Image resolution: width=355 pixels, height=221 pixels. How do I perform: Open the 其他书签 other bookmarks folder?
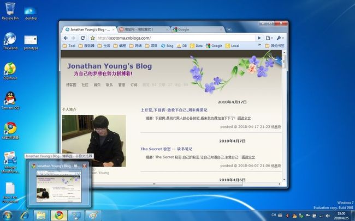pos(275,46)
